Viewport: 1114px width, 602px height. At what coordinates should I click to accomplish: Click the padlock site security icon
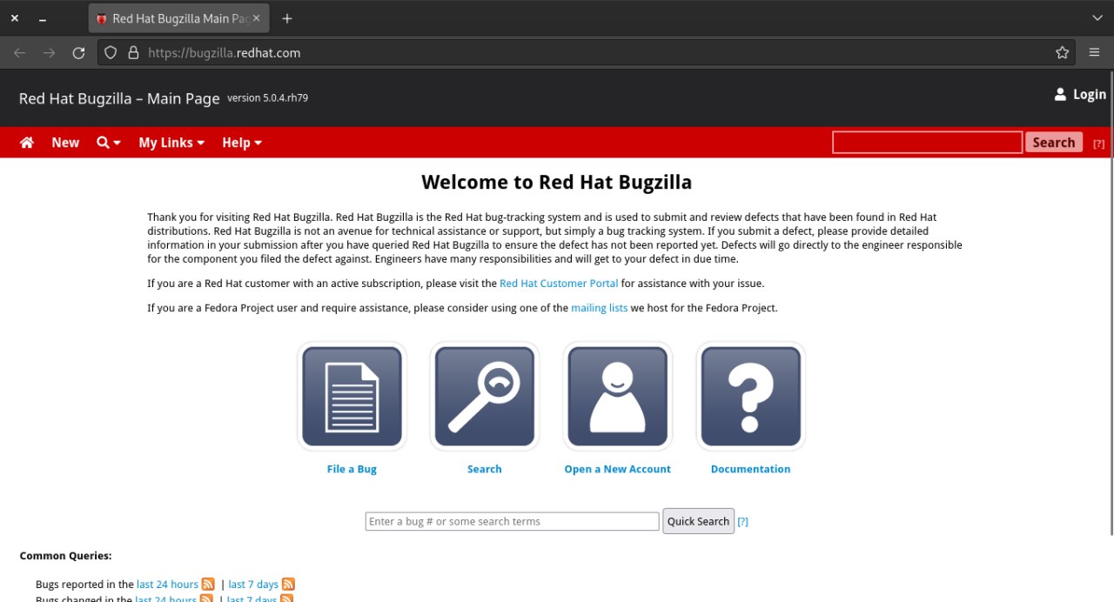pos(133,53)
